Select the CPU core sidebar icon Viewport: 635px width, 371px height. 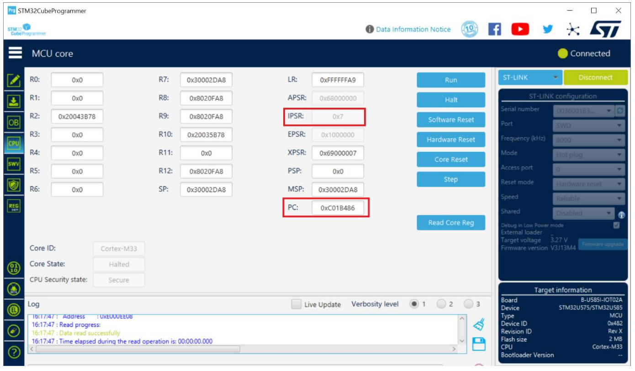click(14, 143)
